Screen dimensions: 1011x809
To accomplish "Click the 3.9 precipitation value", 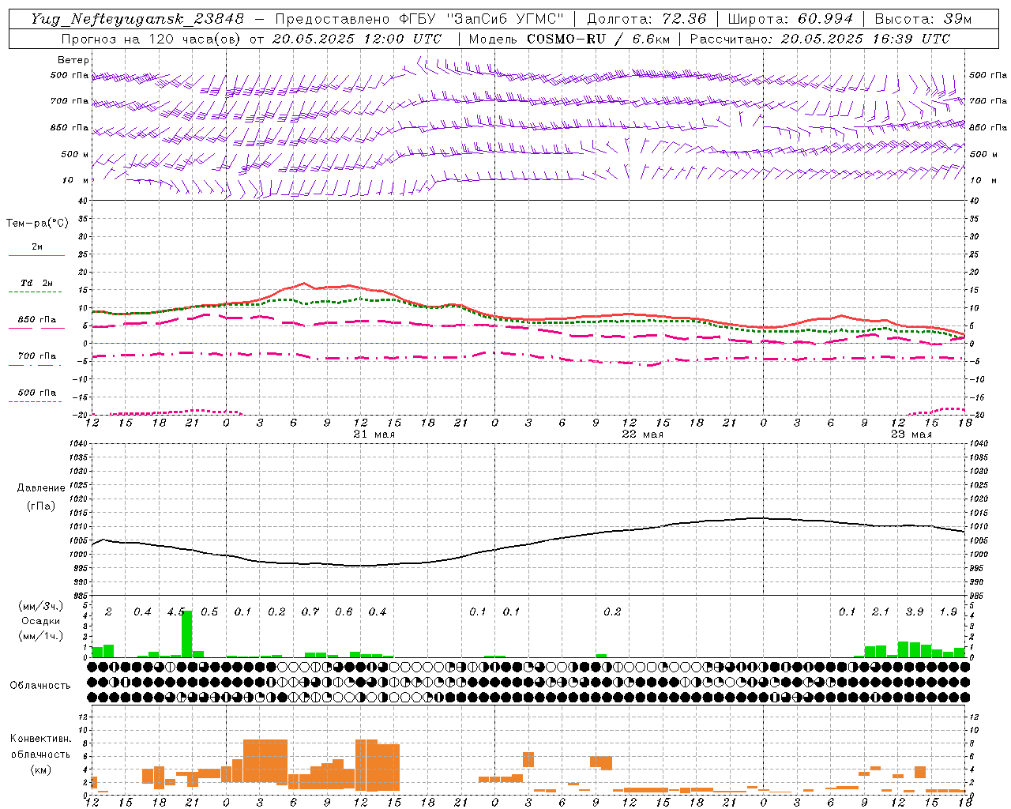I will click(x=915, y=611).
